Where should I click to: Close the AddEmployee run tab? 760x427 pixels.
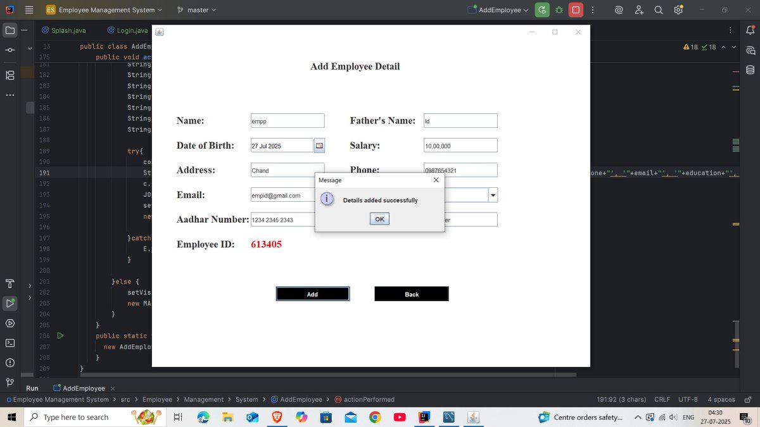pos(113,388)
